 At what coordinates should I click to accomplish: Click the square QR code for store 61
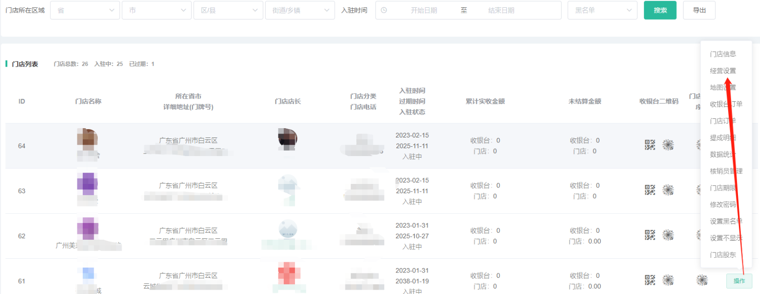coord(650,280)
